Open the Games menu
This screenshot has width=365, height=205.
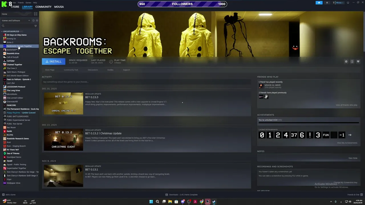coord(28,3)
